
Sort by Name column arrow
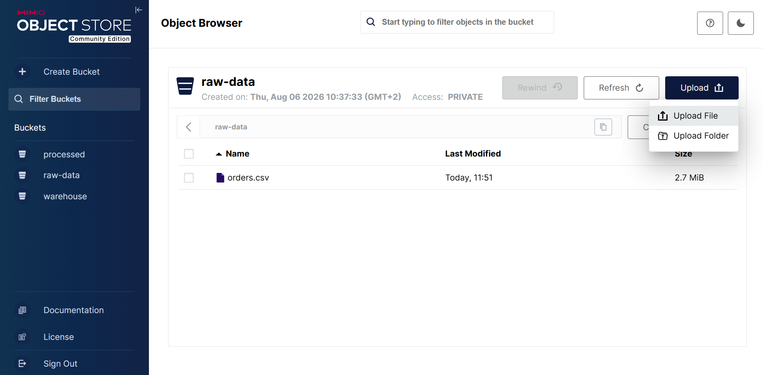coord(219,154)
